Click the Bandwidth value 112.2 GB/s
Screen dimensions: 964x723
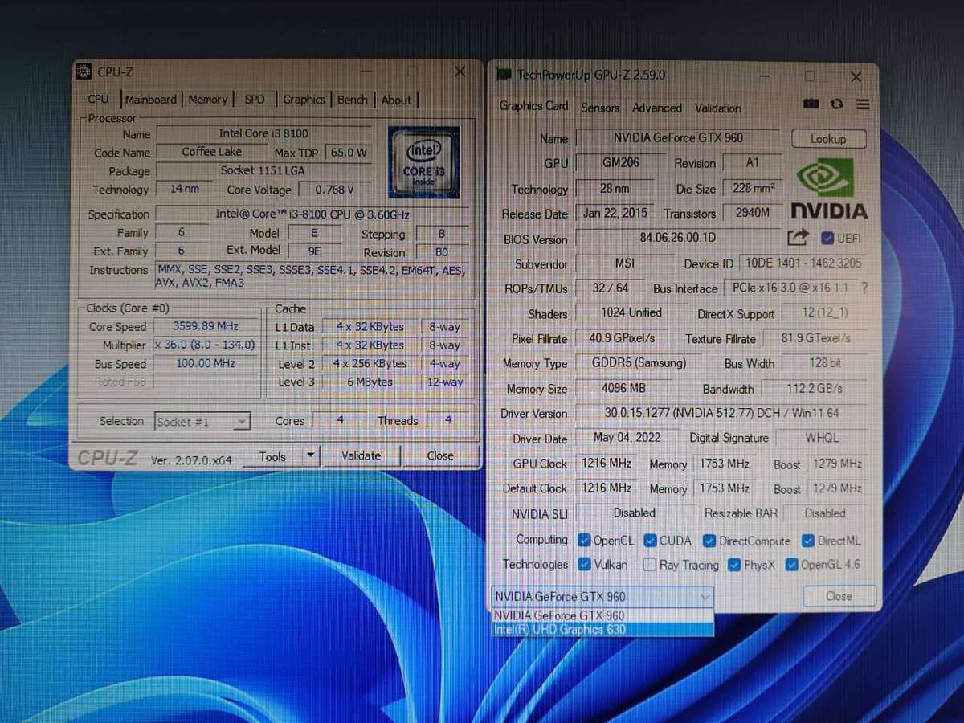click(x=814, y=388)
